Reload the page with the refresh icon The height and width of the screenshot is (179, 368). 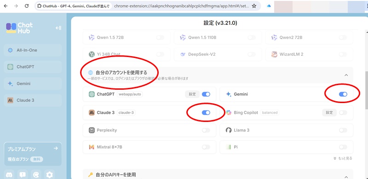pos(27,6)
